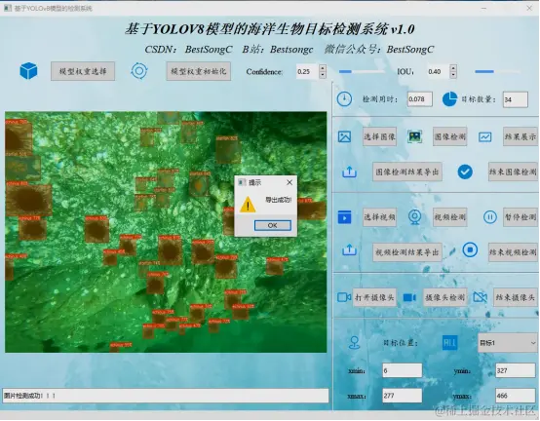Click the ymax field showing 466

pyautogui.click(x=516, y=396)
